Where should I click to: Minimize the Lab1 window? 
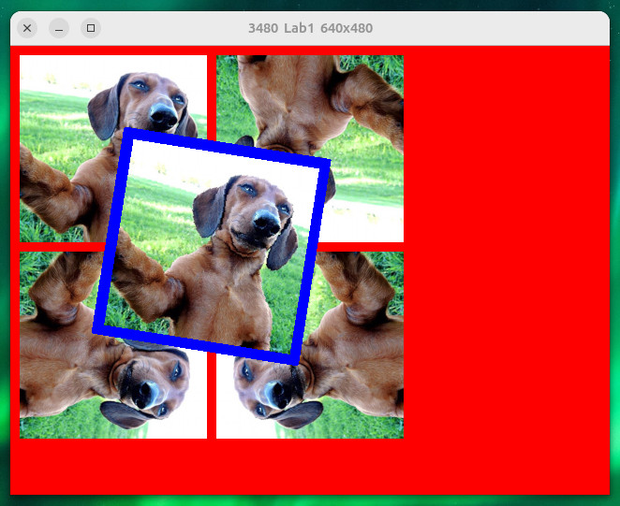tap(59, 28)
